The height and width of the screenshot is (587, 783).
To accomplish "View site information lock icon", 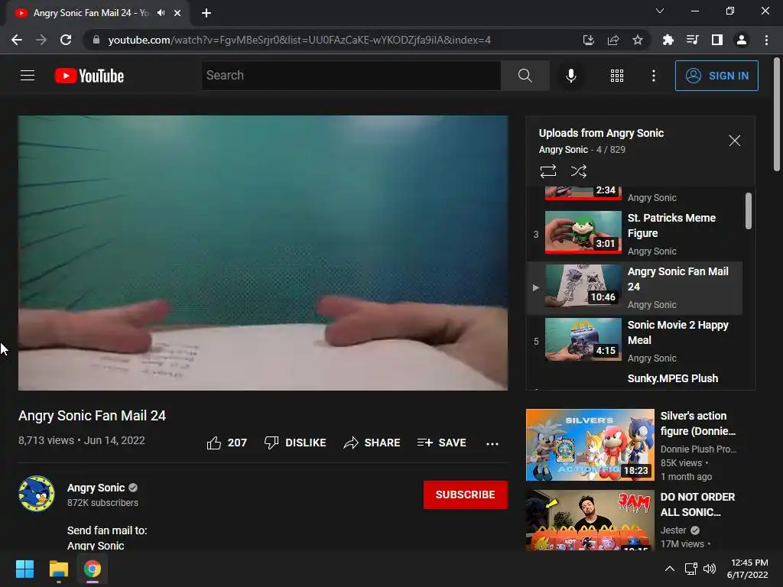I will point(96,40).
